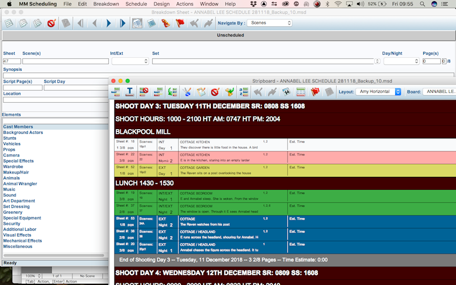Go to first breakdown sheet arrow

(81, 23)
